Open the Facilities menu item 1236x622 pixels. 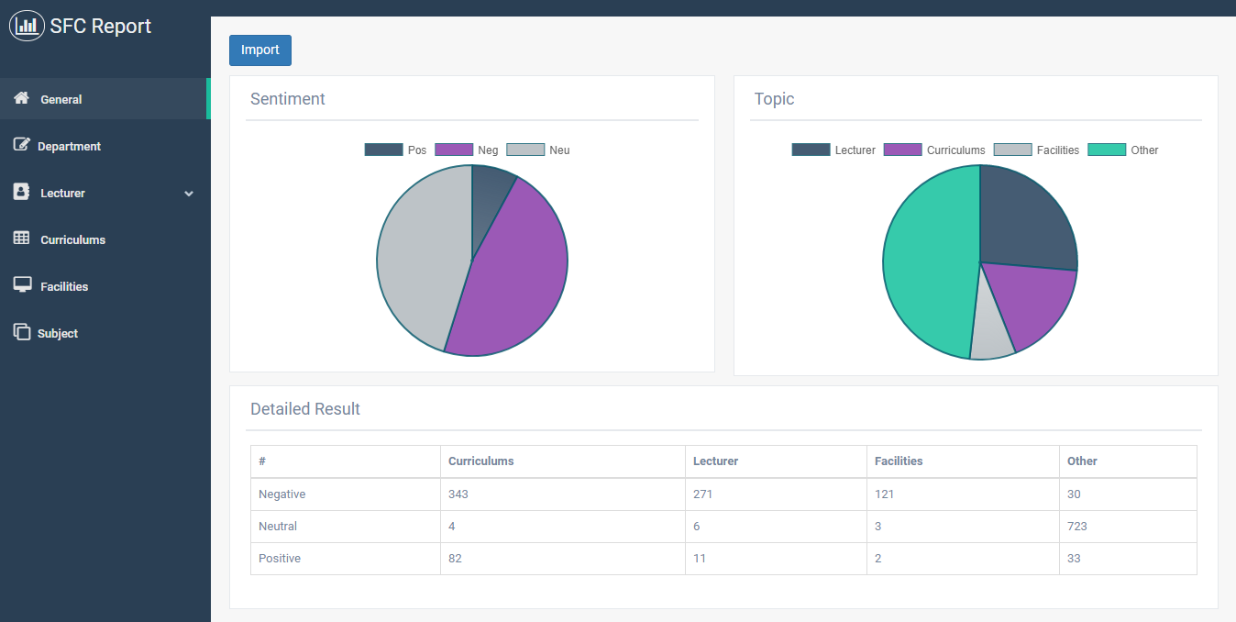coord(105,286)
